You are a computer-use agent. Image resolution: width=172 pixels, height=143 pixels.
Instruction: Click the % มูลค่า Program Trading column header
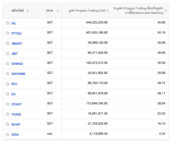tap(138, 11)
